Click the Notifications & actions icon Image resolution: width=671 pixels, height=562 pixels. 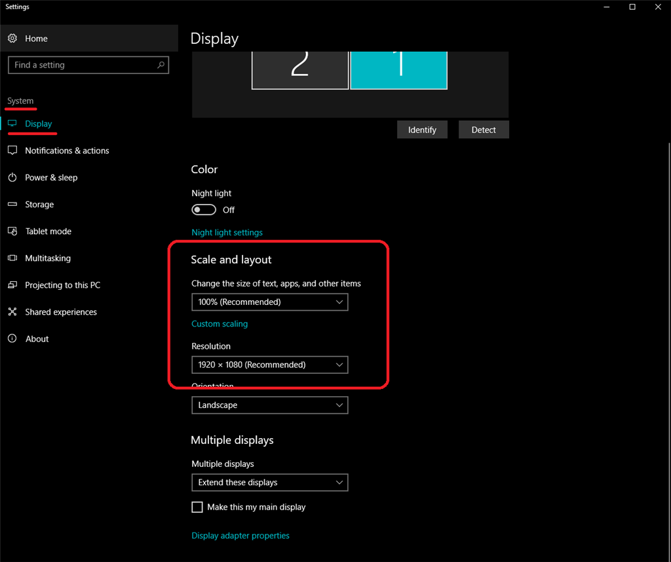coord(12,151)
